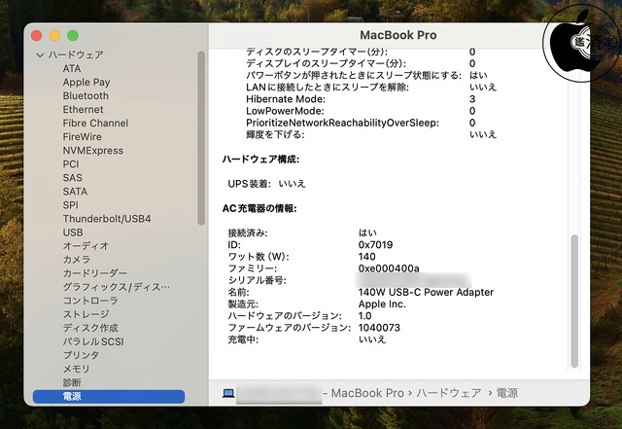Screen dimensions: 622x429
Task: Show オーディオ hardware details
Action: pyautogui.click(x=86, y=246)
